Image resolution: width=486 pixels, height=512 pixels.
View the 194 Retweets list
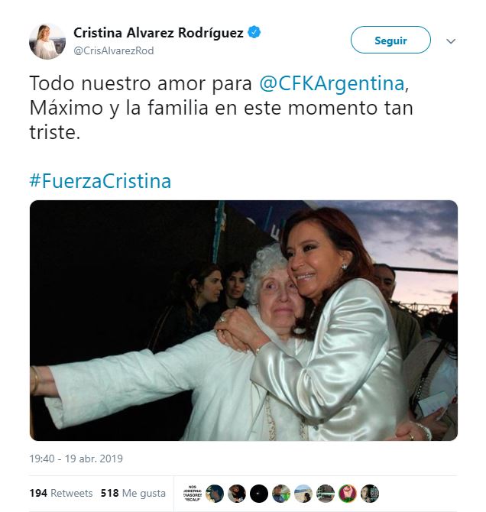pyautogui.click(x=61, y=493)
